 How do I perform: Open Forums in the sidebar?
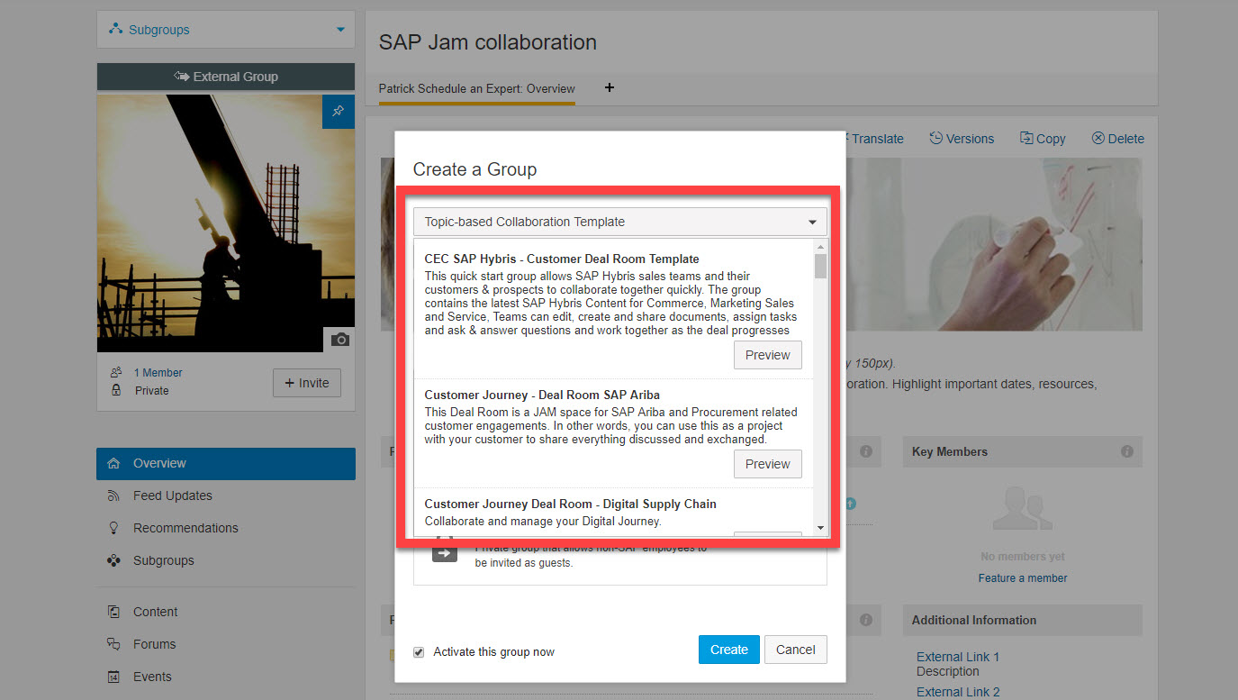pyautogui.click(x=155, y=644)
